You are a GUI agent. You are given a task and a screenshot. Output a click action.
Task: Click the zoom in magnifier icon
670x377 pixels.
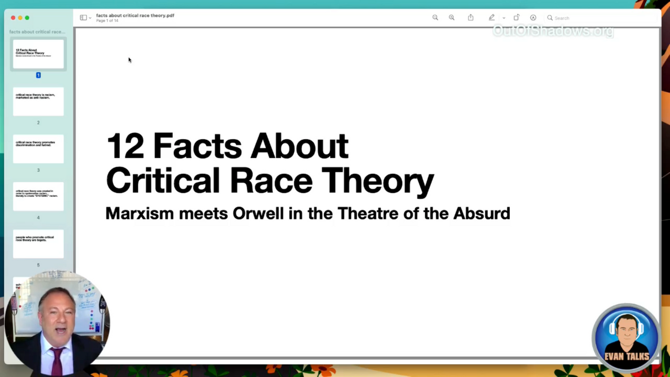click(x=452, y=18)
